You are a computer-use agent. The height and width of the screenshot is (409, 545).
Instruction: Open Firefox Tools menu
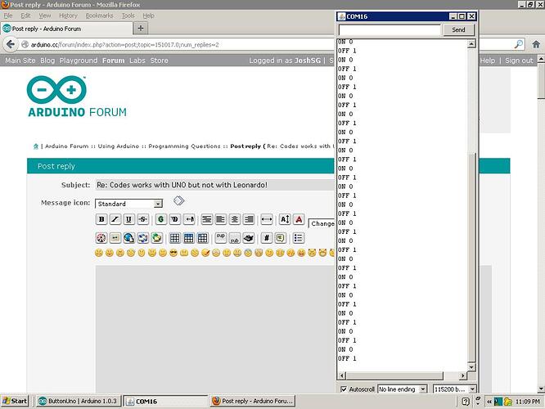tap(128, 16)
